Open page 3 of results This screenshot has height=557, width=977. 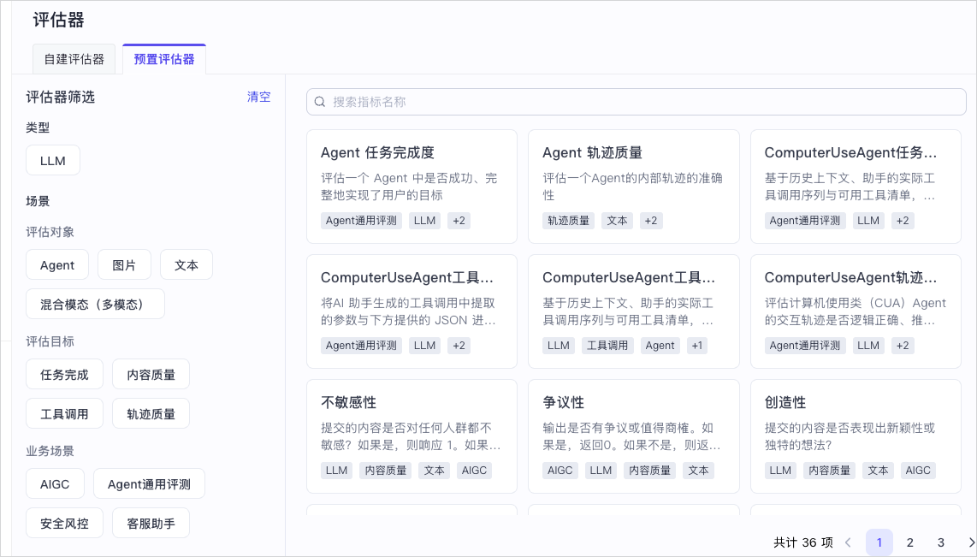point(941,542)
